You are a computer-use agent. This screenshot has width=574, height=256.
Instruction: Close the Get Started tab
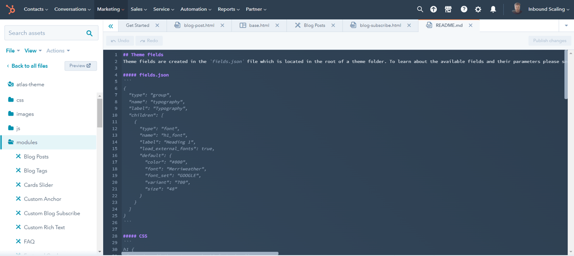coord(157,26)
